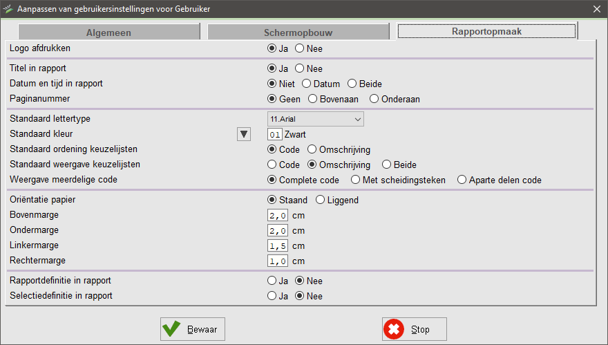Choose Onderaan for Paginanummer
The width and height of the screenshot is (608, 345).
pos(375,99)
